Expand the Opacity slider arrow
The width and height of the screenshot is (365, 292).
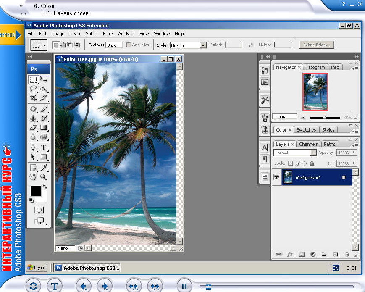tap(354, 153)
